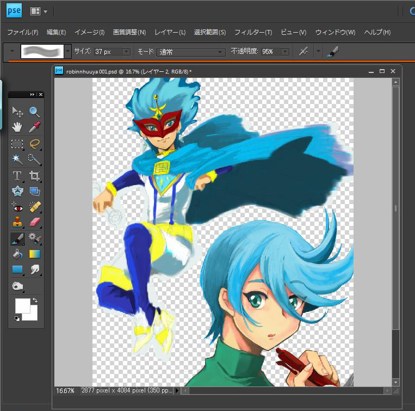Select the Smudge finger tool
Image resolution: width=415 pixels, height=411 pixels.
click(35, 269)
